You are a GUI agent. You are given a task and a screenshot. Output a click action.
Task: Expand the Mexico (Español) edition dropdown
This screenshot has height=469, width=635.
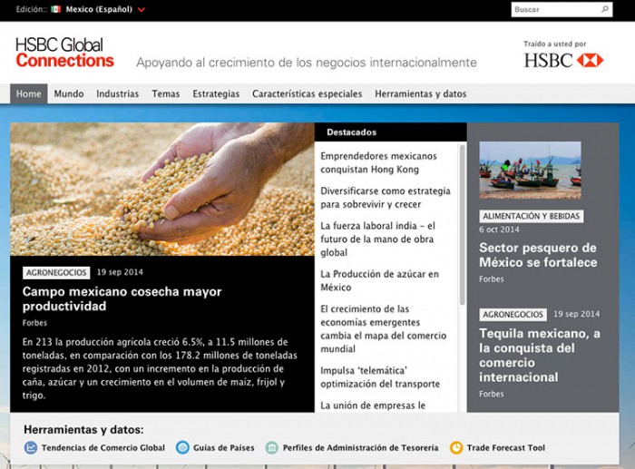[142, 10]
